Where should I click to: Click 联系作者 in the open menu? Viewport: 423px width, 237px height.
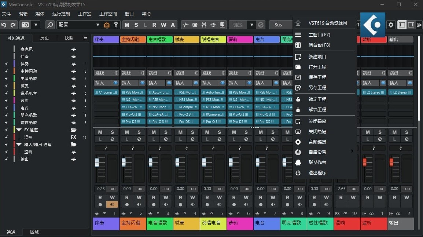pyautogui.click(x=319, y=162)
